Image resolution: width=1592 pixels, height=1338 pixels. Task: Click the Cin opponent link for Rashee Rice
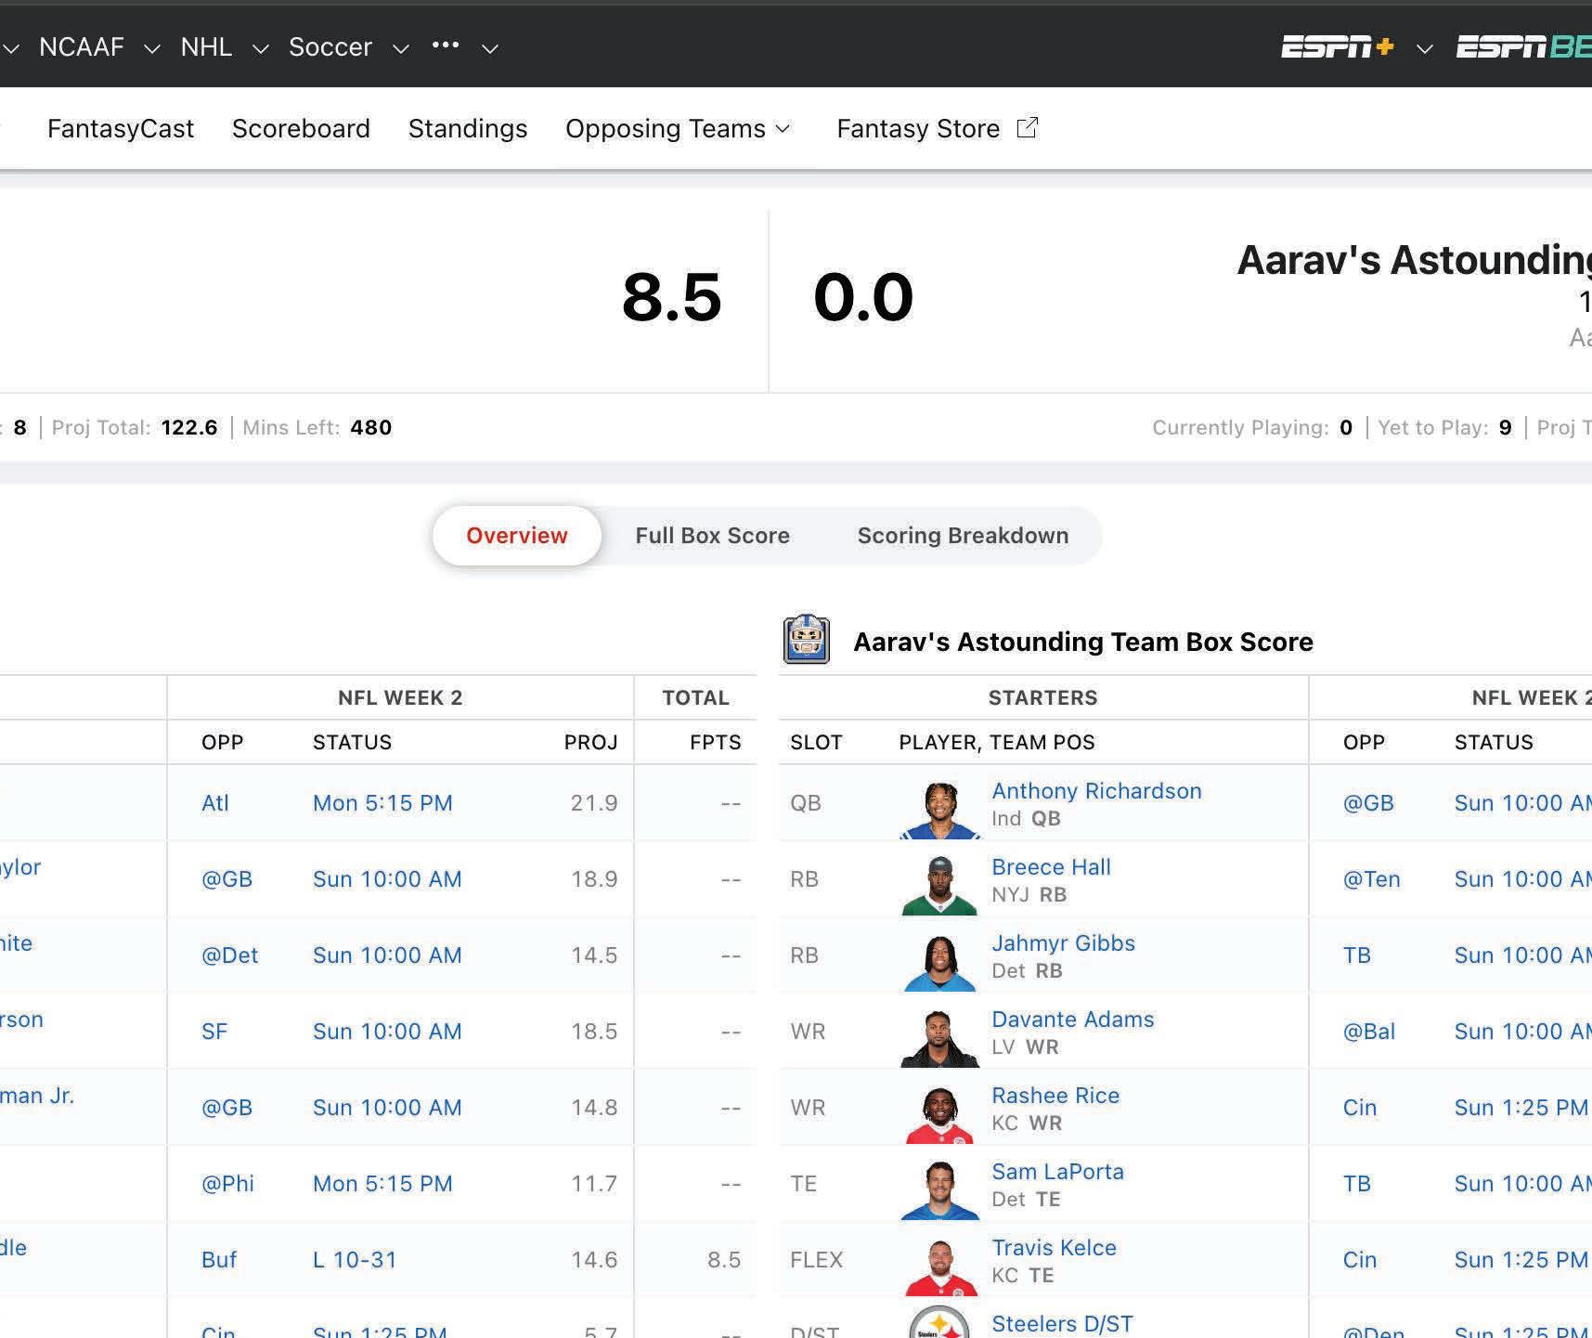point(1360,1108)
